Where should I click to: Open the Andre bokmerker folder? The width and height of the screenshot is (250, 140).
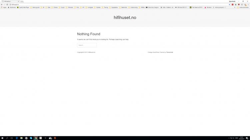click(x=243, y=7)
